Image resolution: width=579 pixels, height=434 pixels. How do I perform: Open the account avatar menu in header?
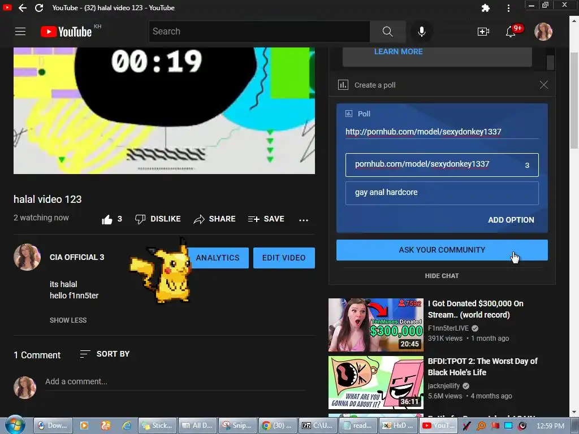(x=543, y=32)
